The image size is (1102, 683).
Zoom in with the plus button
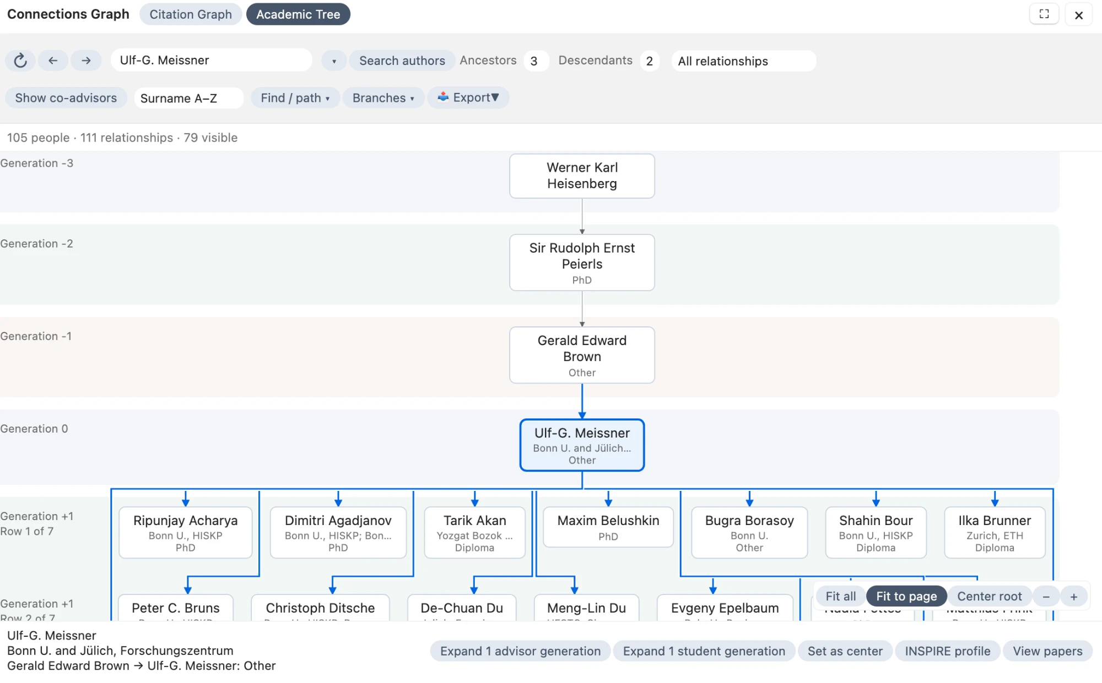pyautogui.click(x=1074, y=597)
